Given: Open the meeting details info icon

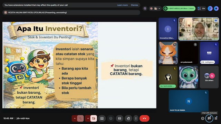Looking at the screenshot, I should 203,118.
